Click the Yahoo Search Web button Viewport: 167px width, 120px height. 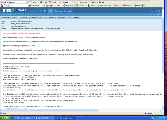tap(35, 5)
